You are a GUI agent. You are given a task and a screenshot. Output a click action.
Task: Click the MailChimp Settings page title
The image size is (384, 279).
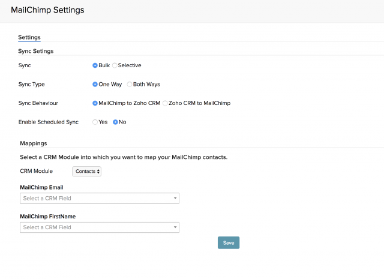pos(47,10)
